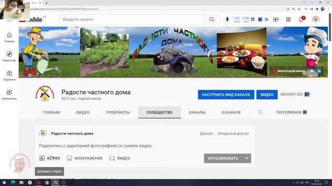Switch to КАНАЛЫ tab

pos(197,113)
